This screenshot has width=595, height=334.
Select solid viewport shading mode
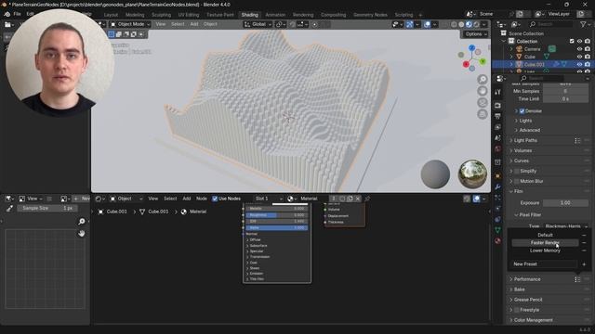(x=461, y=24)
